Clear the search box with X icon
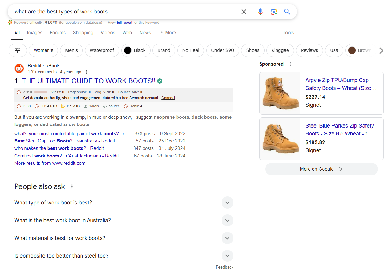The image size is (392, 274). [244, 12]
